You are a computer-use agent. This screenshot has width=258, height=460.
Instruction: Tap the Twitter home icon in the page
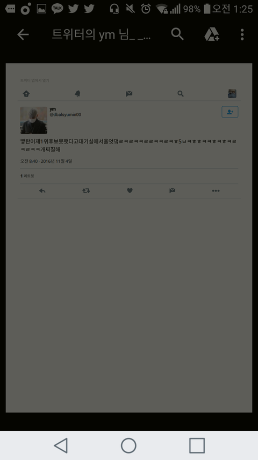(x=26, y=94)
